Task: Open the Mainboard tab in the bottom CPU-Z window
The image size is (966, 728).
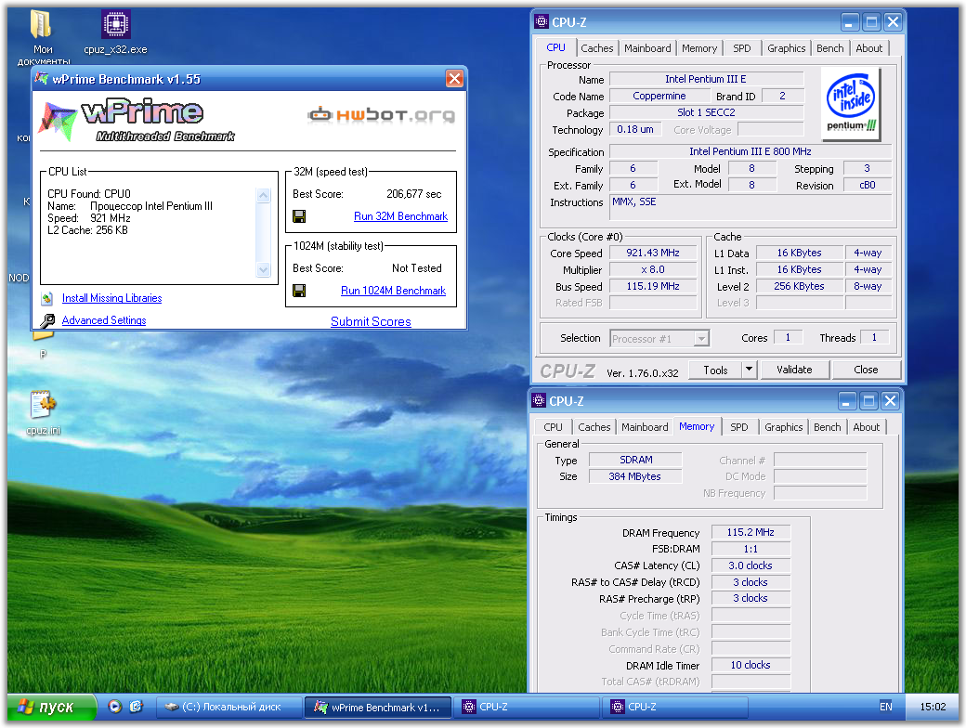Action: (645, 427)
